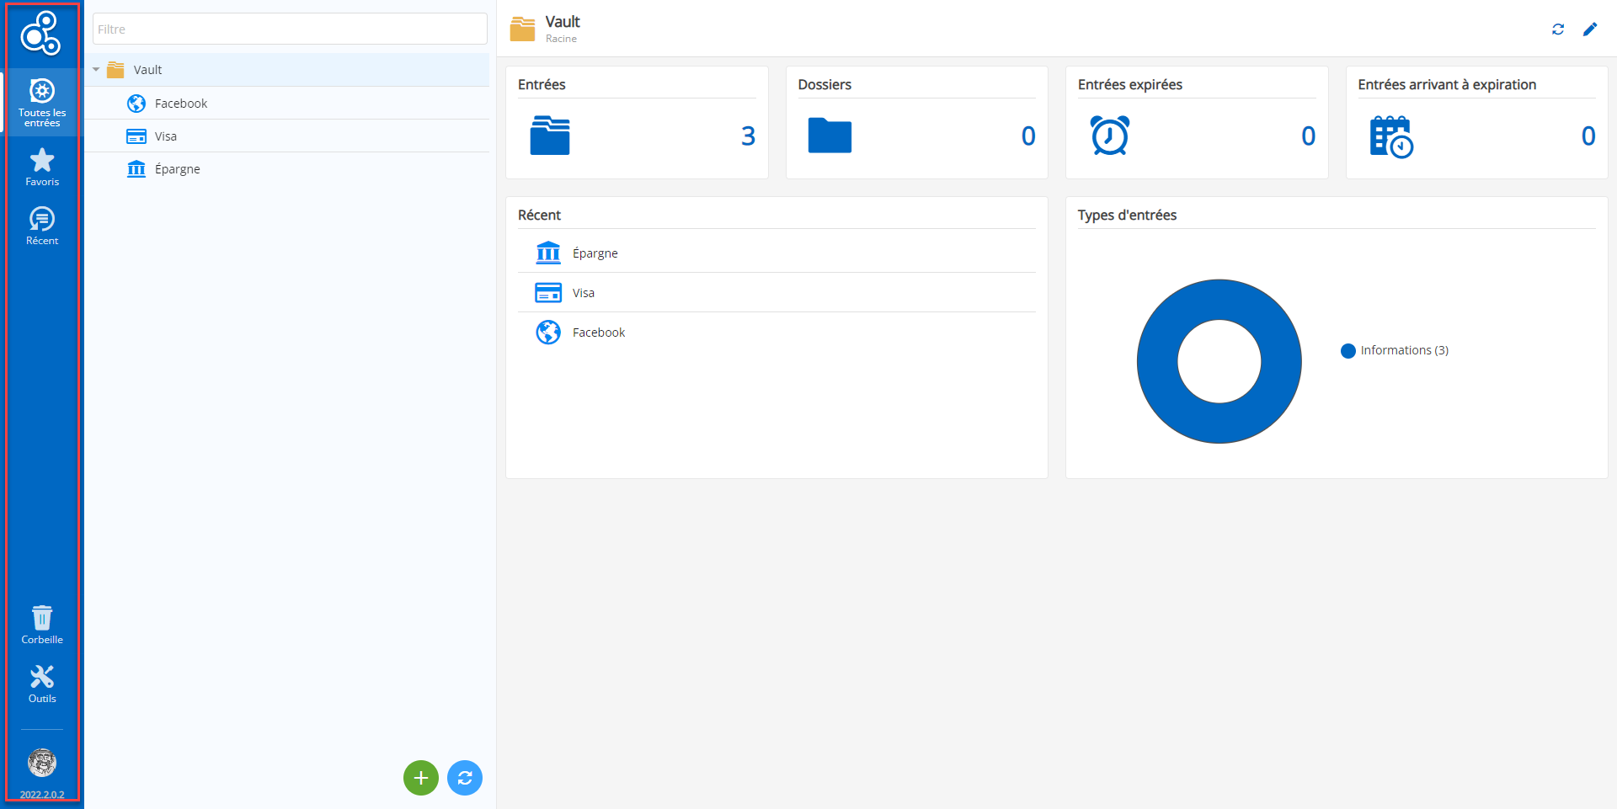Viewport: 1617px width, 809px height.
Task: Open the Outils tools menu
Action: pyautogui.click(x=42, y=684)
